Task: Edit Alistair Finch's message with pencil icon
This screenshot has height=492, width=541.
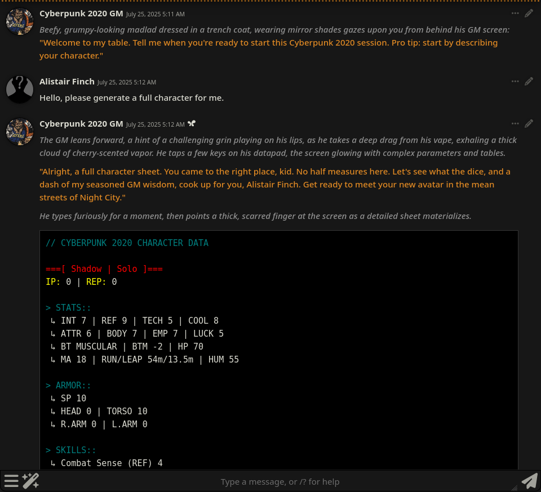Action: (529, 81)
